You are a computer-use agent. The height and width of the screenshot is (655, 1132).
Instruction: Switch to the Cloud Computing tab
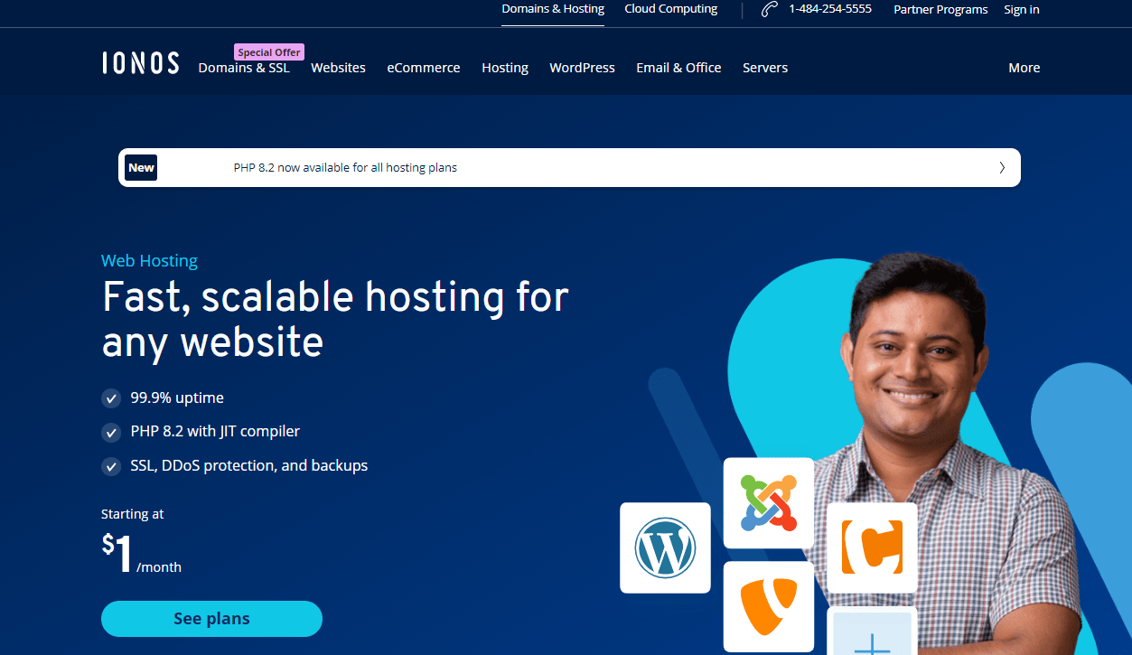coord(671,9)
